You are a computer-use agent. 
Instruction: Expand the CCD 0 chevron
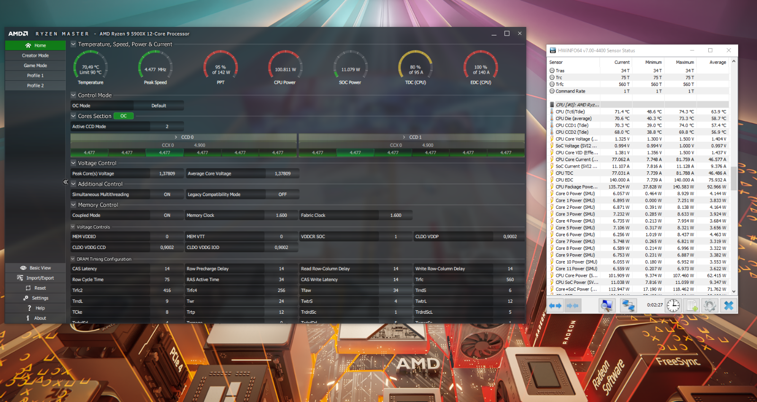pyautogui.click(x=176, y=137)
